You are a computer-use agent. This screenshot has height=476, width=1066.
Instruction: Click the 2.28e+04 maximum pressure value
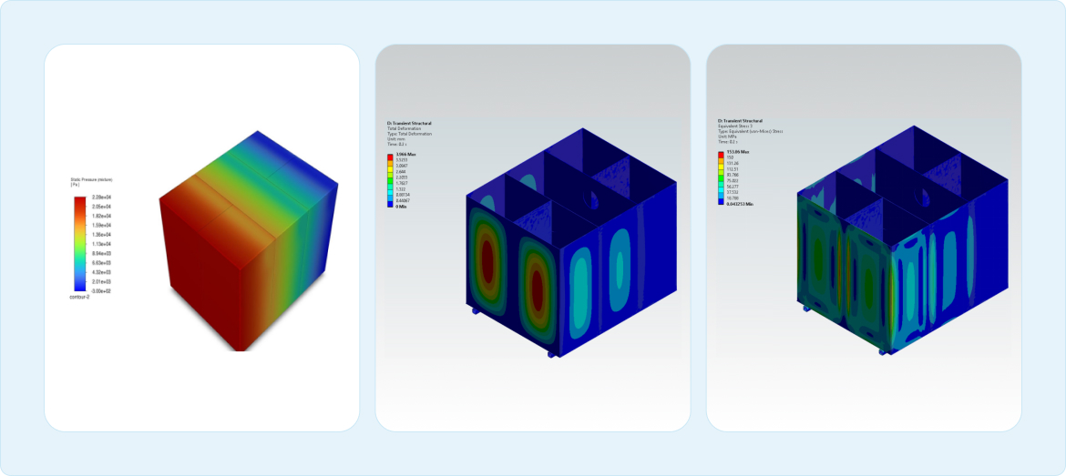pyautogui.click(x=100, y=197)
